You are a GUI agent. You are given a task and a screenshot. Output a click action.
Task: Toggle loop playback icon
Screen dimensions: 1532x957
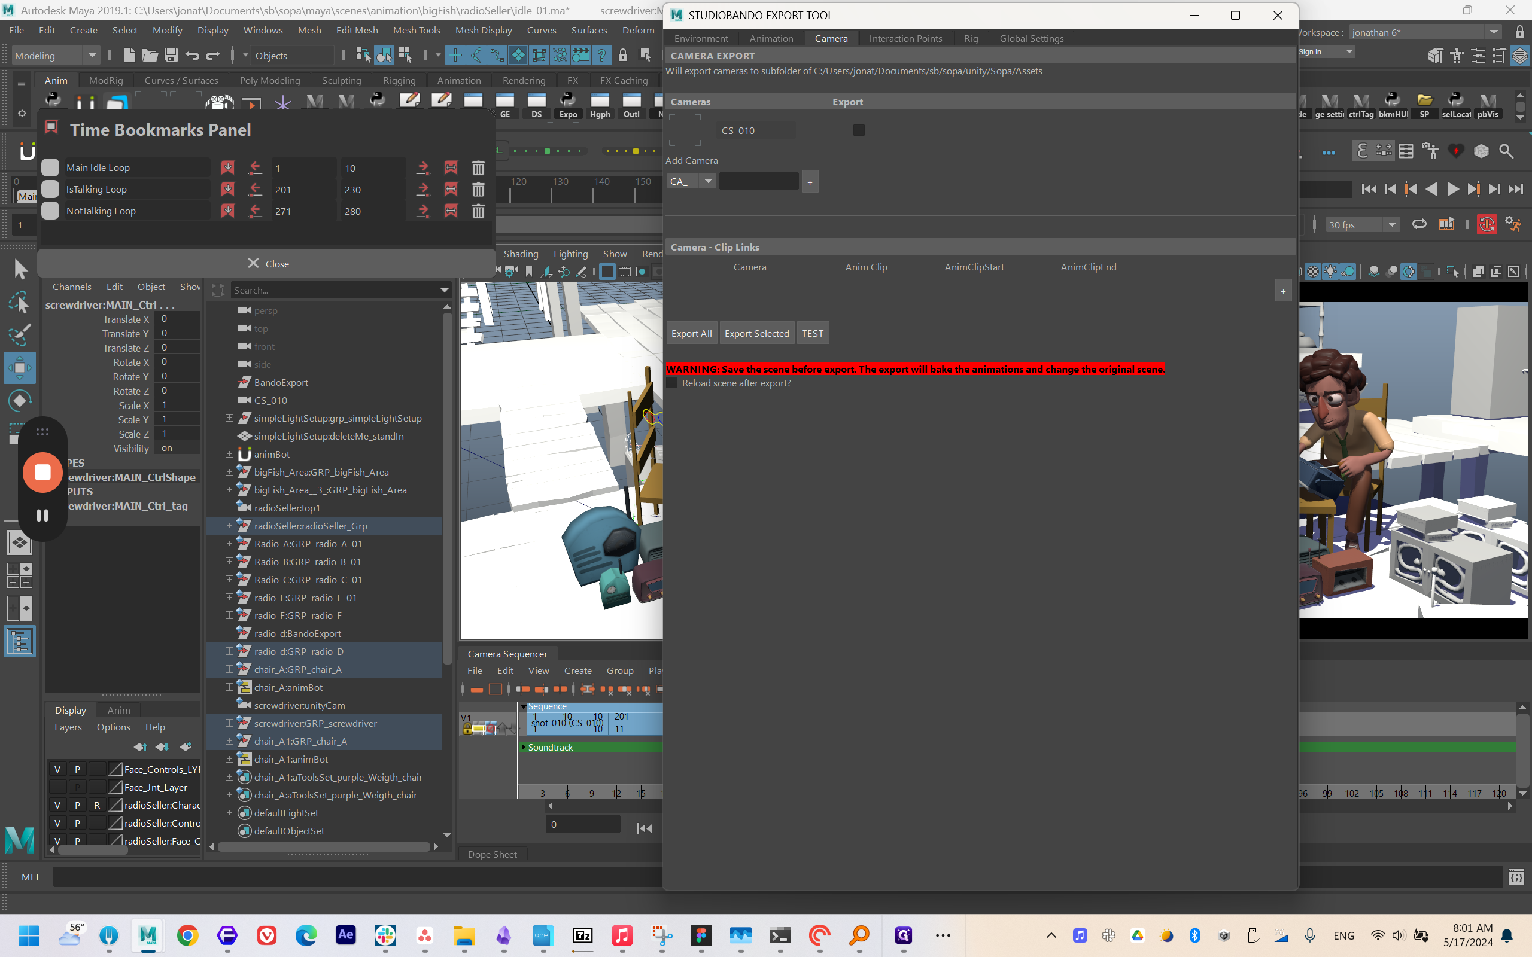1419,224
